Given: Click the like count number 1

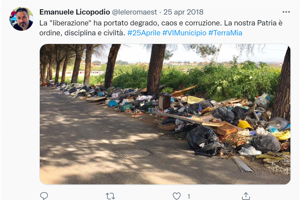Looking at the screenshot, I should 189,196.
